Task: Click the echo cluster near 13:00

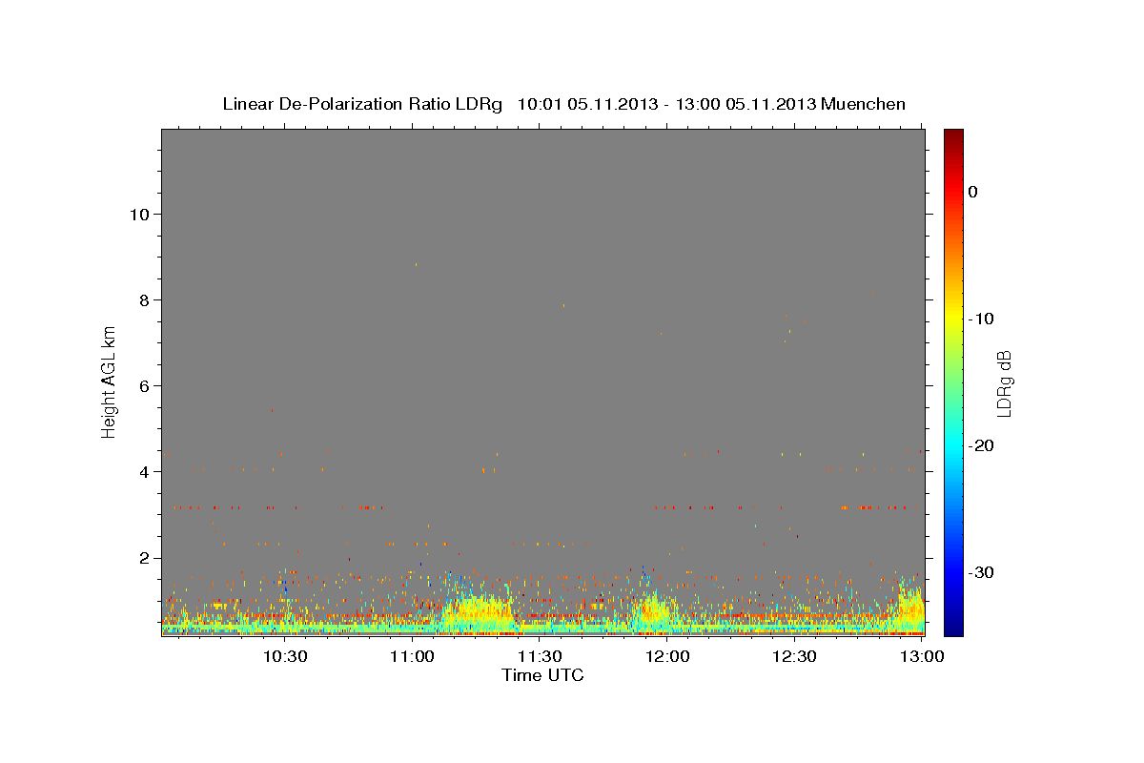Action: tap(909, 606)
